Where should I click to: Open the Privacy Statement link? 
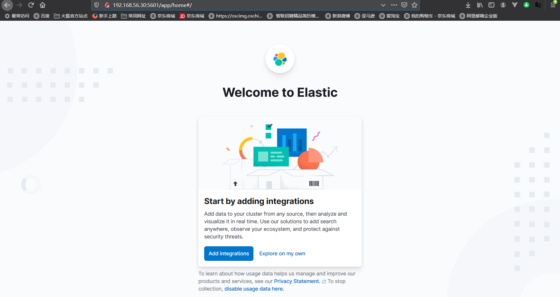coord(297,281)
